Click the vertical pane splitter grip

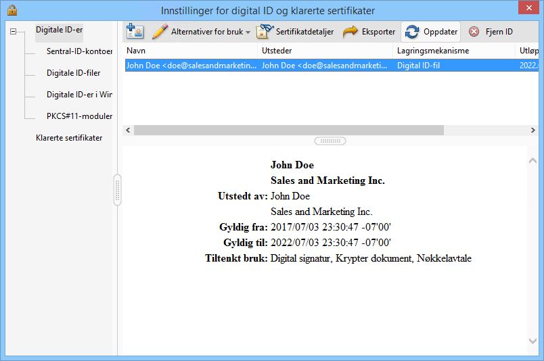[x=117, y=190]
